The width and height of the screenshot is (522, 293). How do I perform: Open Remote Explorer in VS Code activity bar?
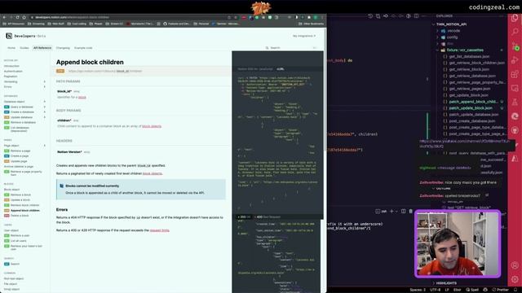[x=515, y=89]
